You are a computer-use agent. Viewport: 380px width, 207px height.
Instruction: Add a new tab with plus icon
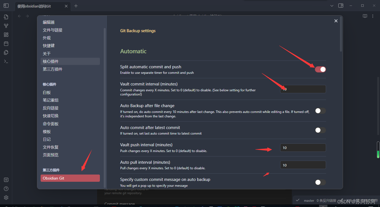(x=76, y=6)
